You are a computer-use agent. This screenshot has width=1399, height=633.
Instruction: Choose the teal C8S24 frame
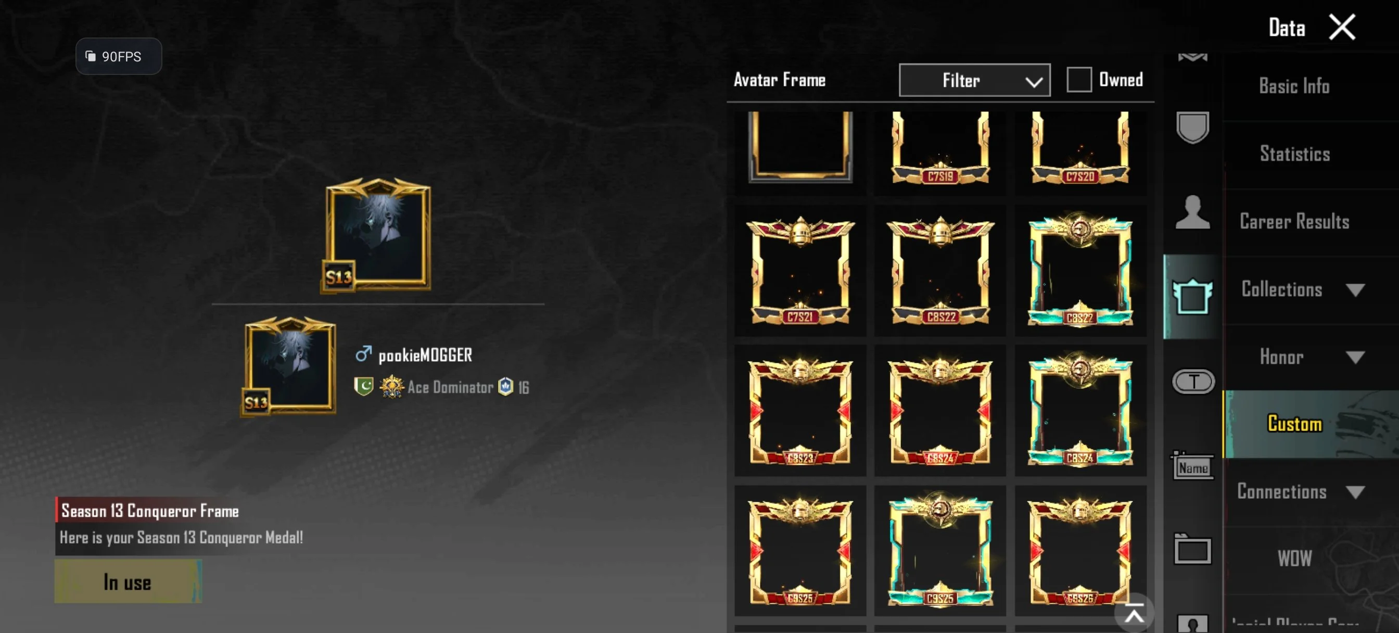click(x=1081, y=411)
